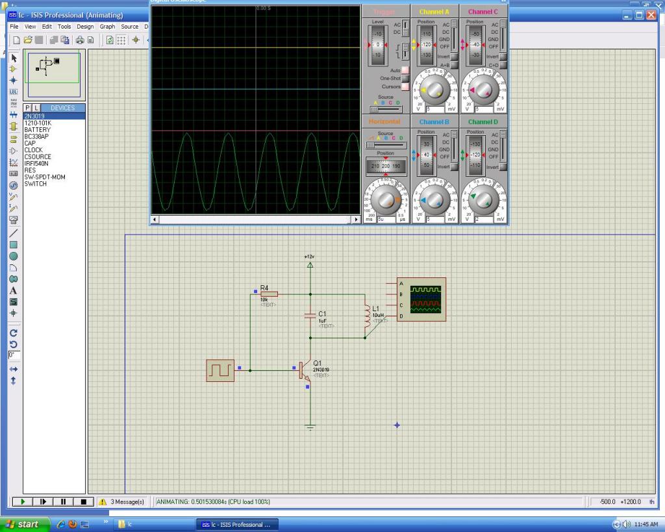665x532 pixels.
Task: Select the 2D line drawing tool
Action: coord(13,233)
